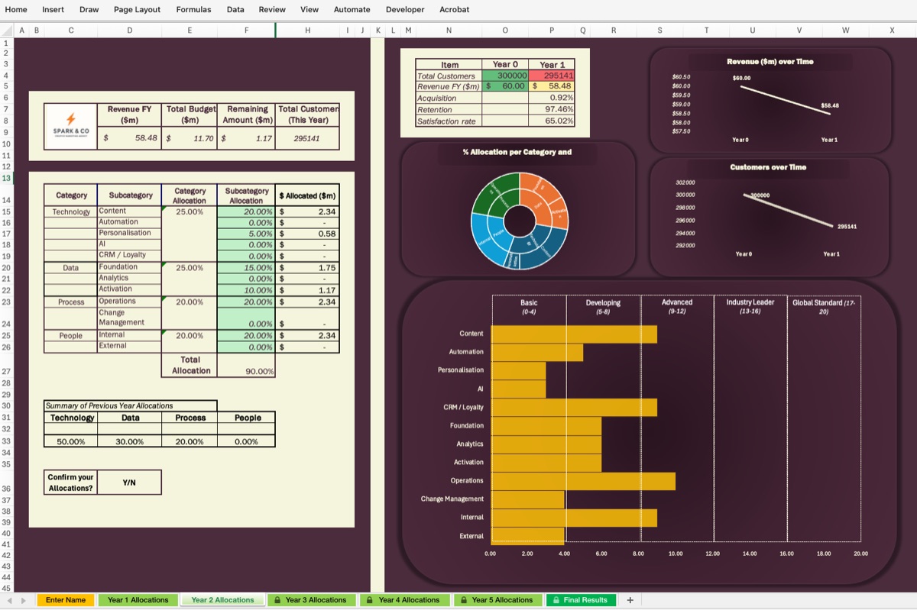This screenshot has height=610, width=917.
Task: Open the locked Year 3 Allocations sheet
Action: [311, 600]
